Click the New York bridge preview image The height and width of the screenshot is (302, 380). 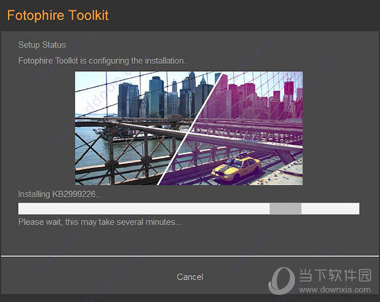(189, 128)
